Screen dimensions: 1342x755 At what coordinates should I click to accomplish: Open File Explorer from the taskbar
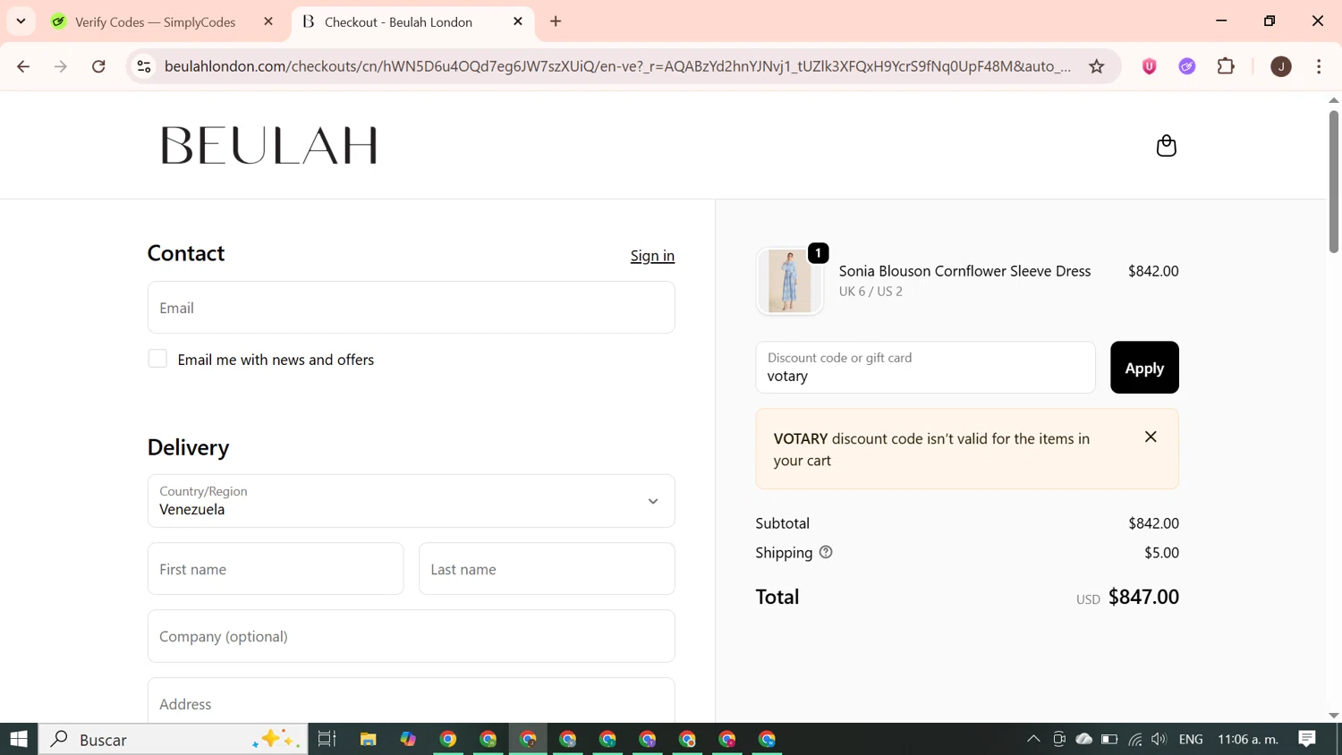coord(368,739)
